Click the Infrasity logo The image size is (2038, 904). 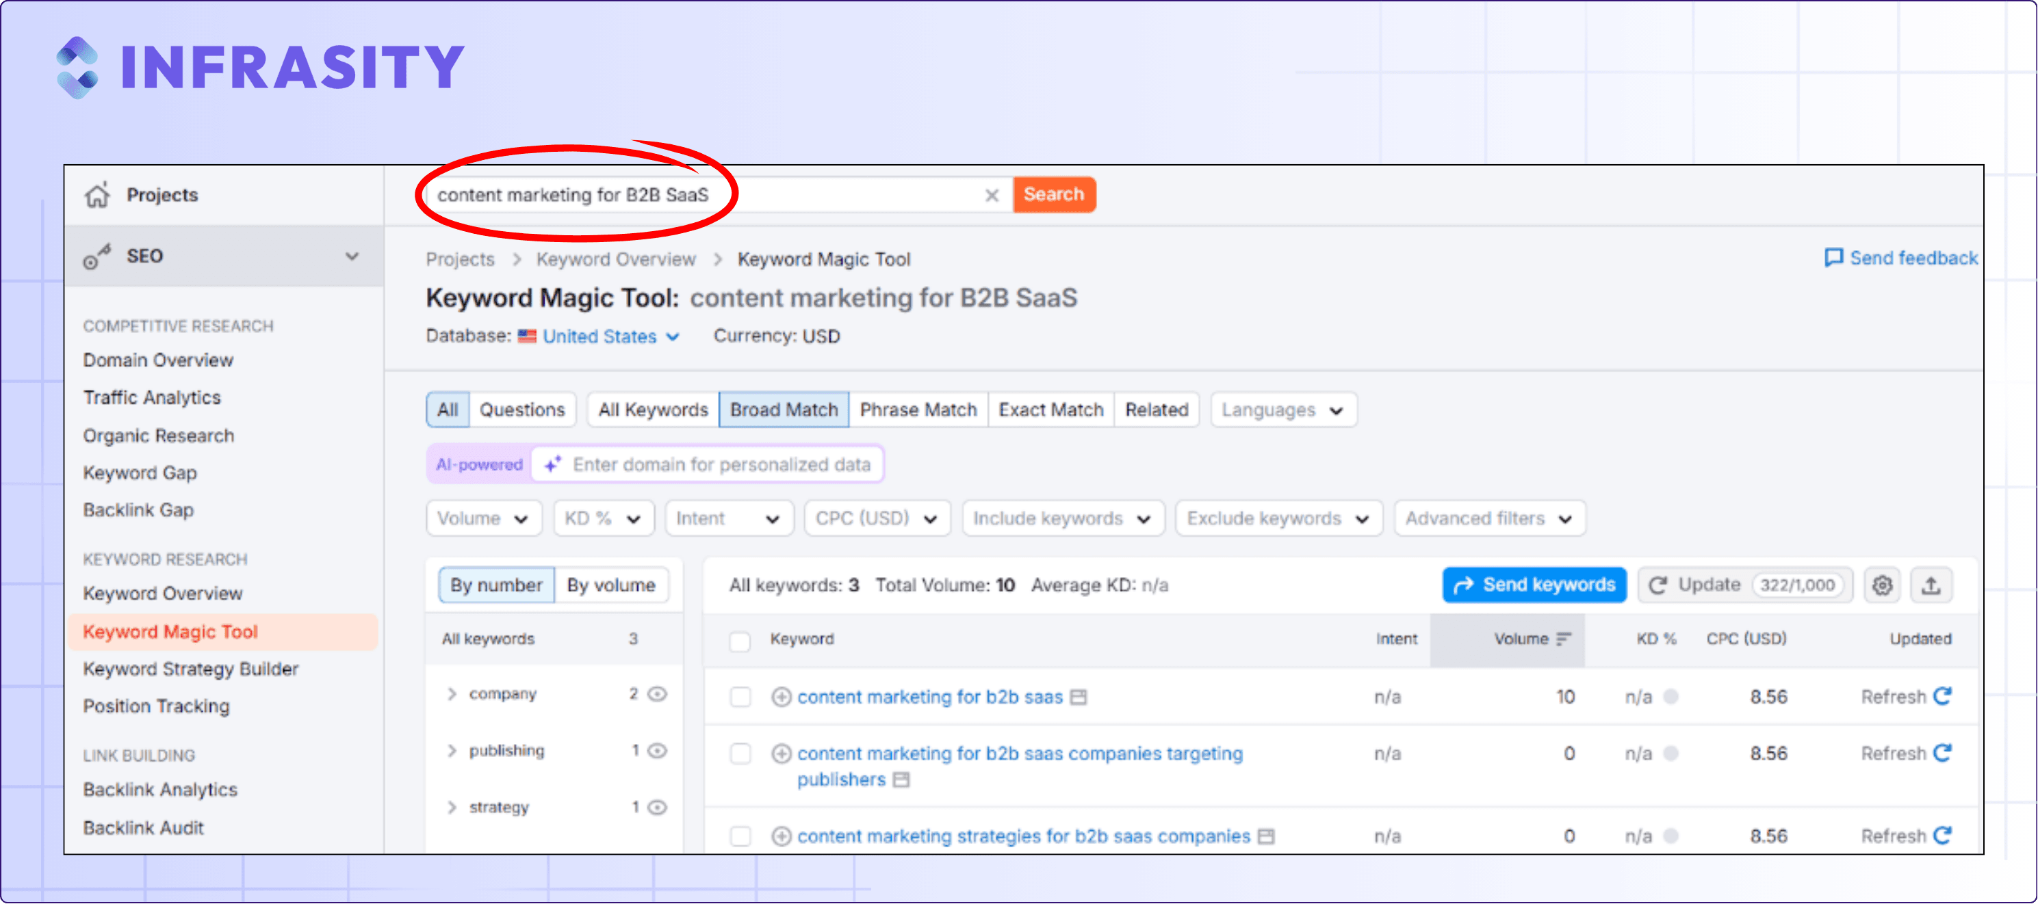coord(259,67)
